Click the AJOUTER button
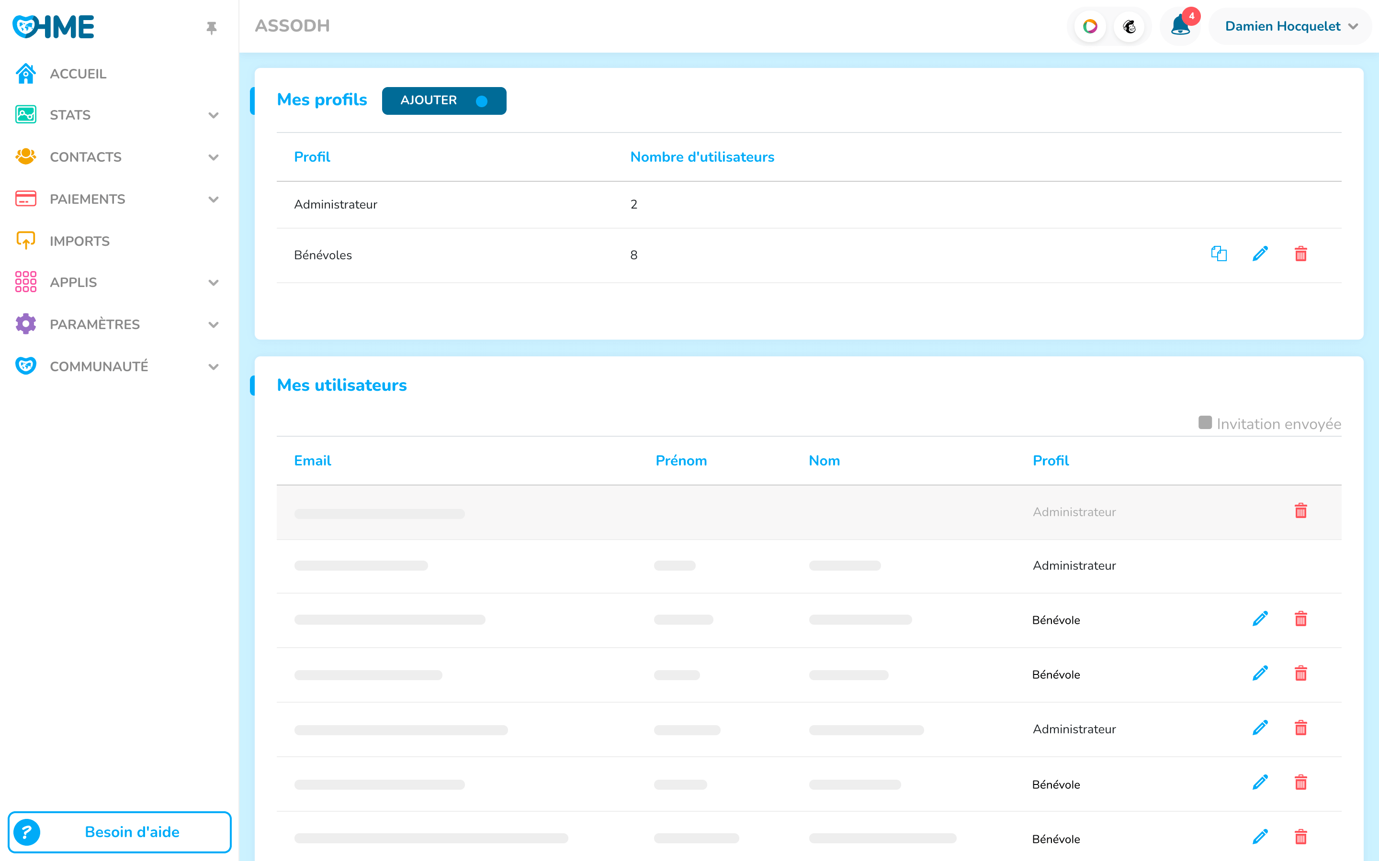This screenshot has height=861, width=1379. tap(443, 101)
